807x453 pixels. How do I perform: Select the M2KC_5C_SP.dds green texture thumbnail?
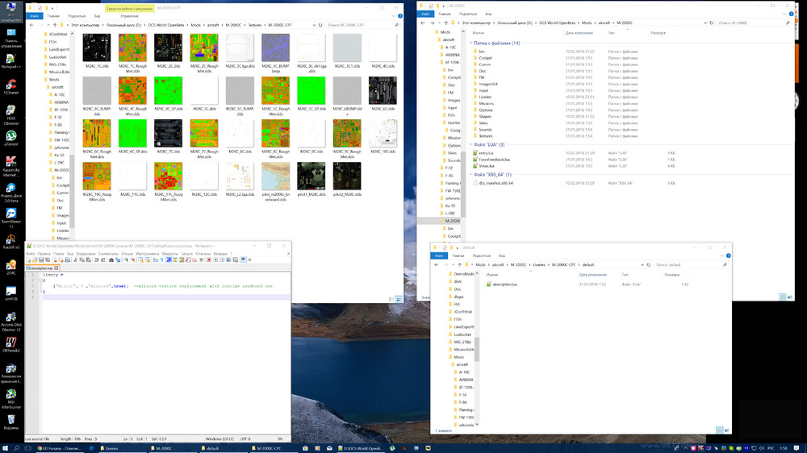pyautogui.click(x=312, y=92)
